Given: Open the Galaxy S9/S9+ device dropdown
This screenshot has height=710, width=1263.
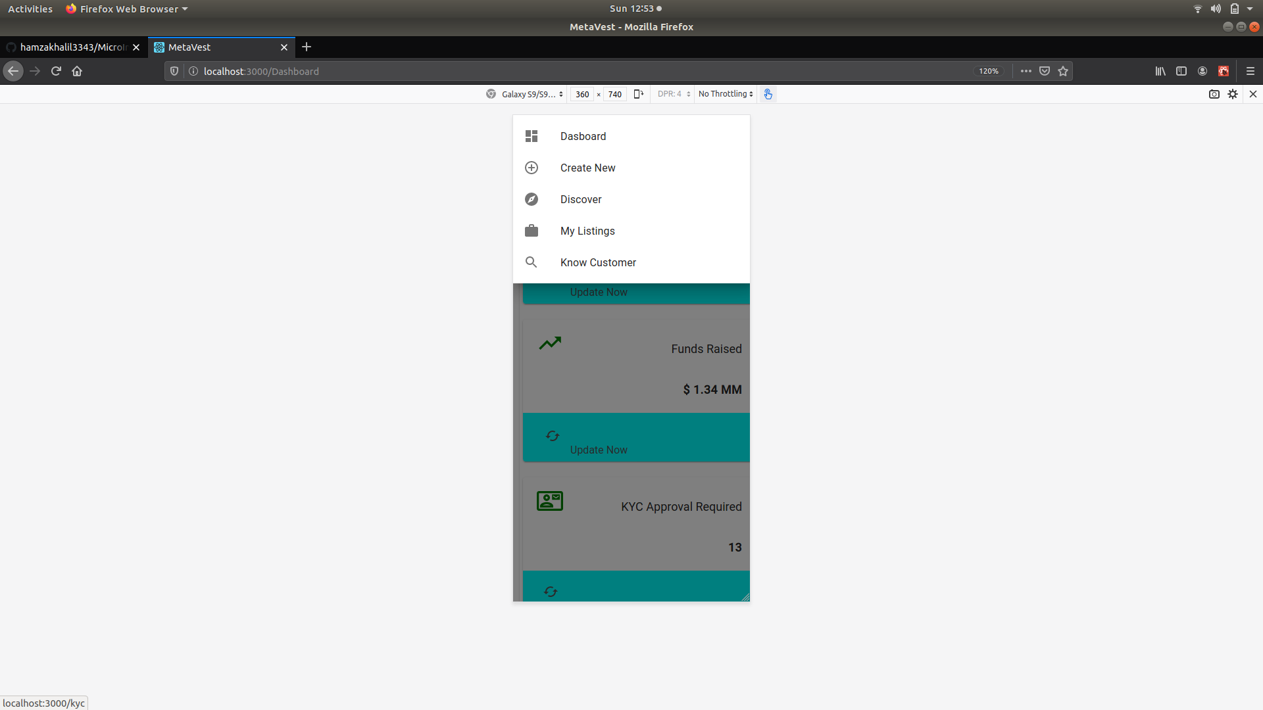Looking at the screenshot, I should [x=532, y=94].
